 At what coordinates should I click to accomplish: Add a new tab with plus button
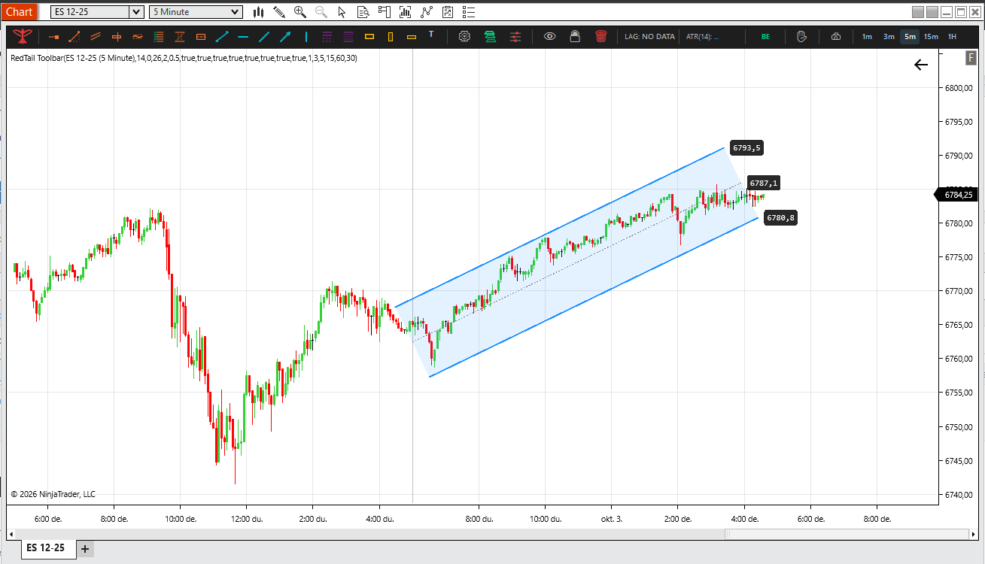tap(85, 549)
